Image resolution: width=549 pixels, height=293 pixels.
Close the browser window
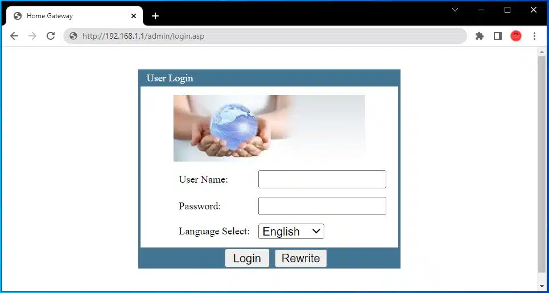click(533, 10)
